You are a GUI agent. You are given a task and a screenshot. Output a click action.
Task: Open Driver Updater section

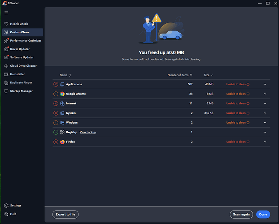pos(22,49)
